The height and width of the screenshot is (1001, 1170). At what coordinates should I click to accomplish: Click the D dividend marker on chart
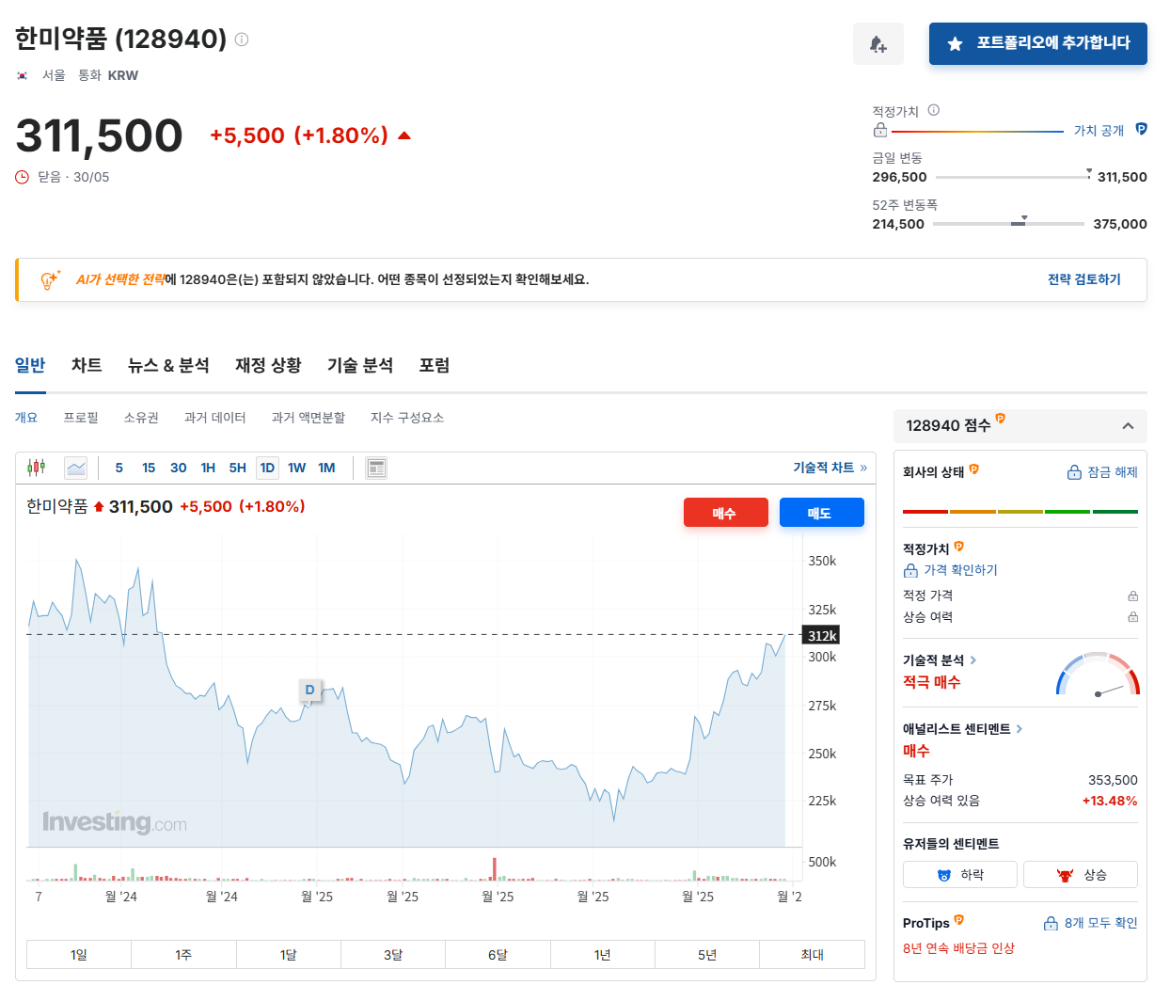coord(309,690)
